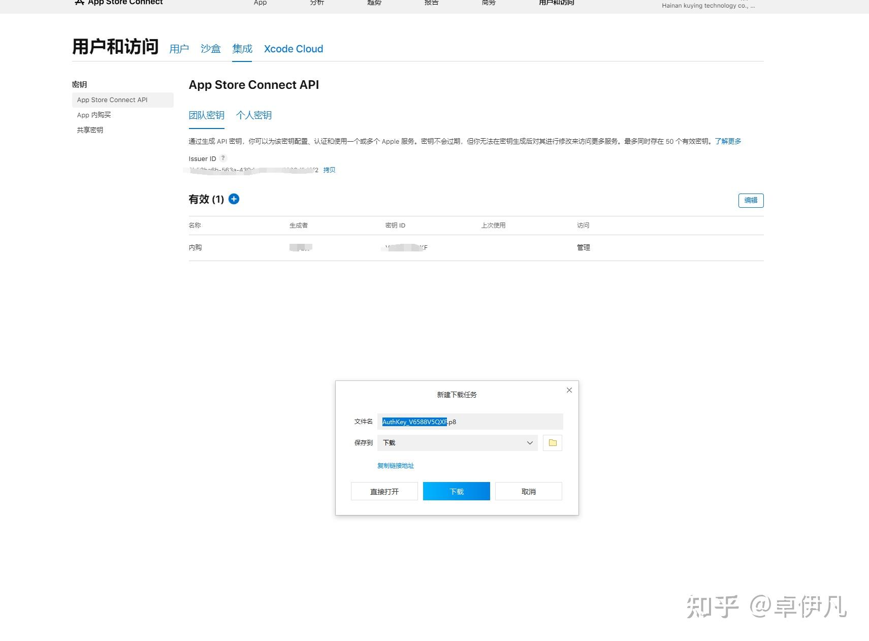Close the 新建下载任务 dialog
This screenshot has width=869, height=641.
[x=569, y=390]
